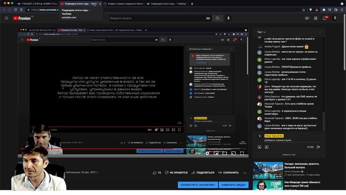Open title Как Мавроди сумел обмануть
Viewport: 346px width, 195px height.
[x=302, y=184]
